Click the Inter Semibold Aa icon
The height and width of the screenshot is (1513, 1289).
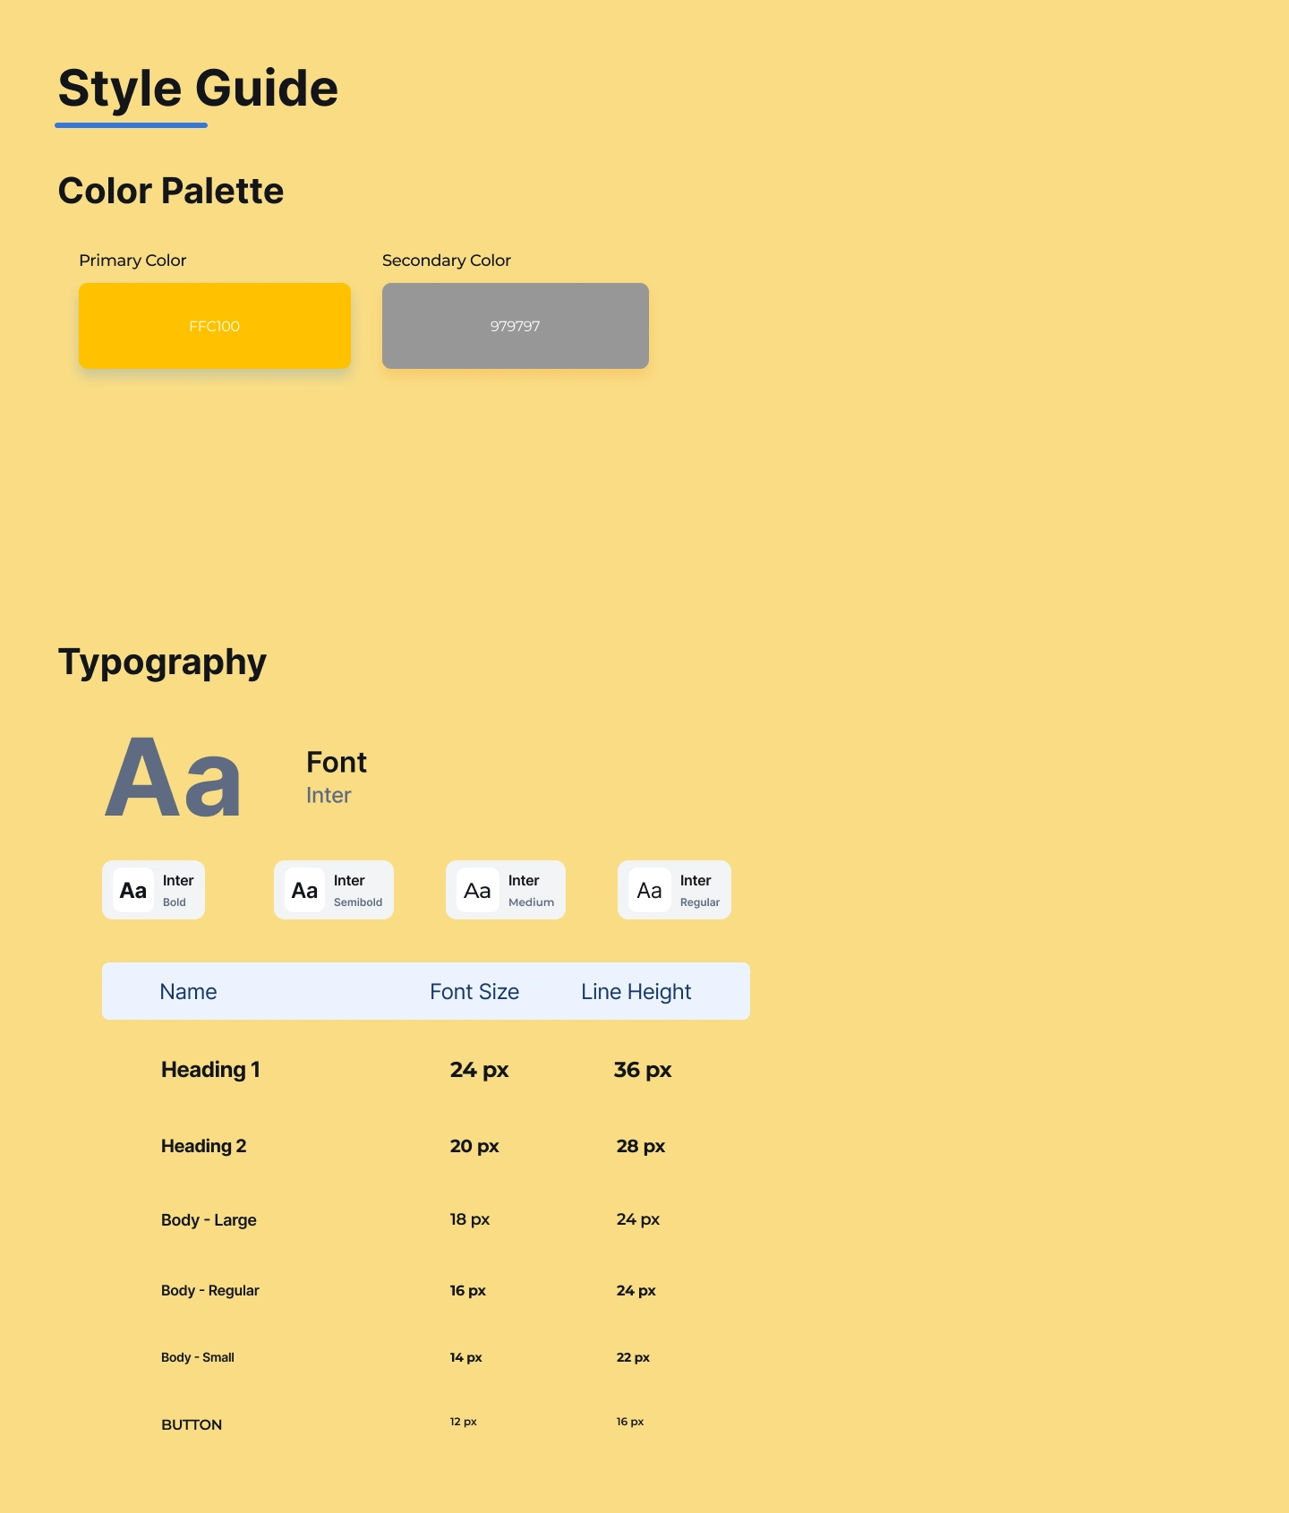(304, 891)
